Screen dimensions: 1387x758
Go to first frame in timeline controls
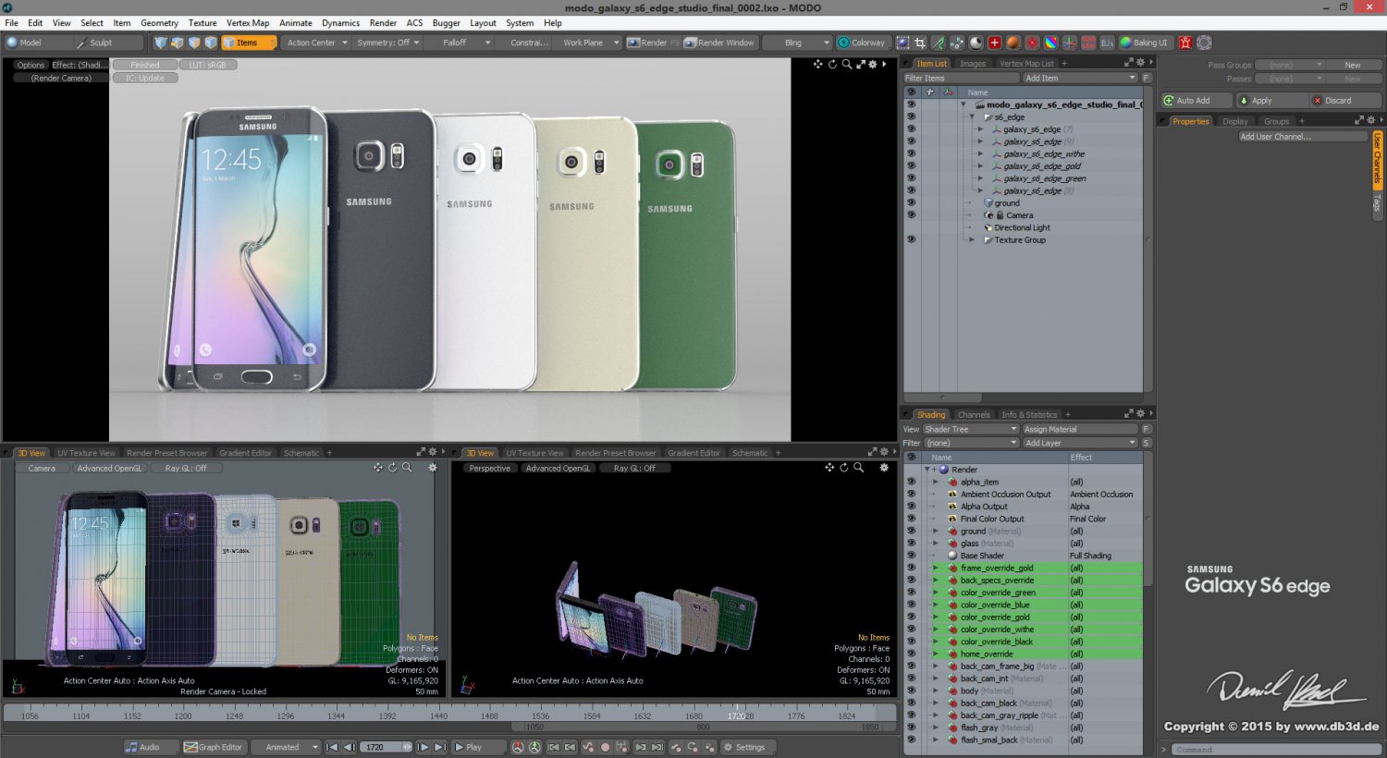coord(331,747)
